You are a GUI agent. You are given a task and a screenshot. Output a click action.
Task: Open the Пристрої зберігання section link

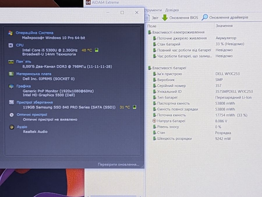point(35,102)
